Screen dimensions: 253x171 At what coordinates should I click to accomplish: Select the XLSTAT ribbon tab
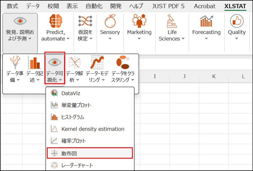point(235,6)
